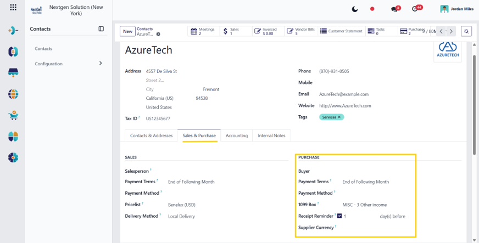This screenshot has height=243, width=479.
Task: Edit the AzureTech name field
Action: (148, 50)
